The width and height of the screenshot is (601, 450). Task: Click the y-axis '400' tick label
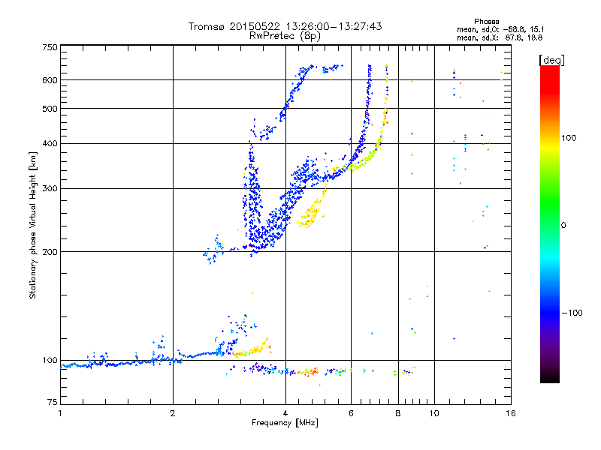[50, 144]
